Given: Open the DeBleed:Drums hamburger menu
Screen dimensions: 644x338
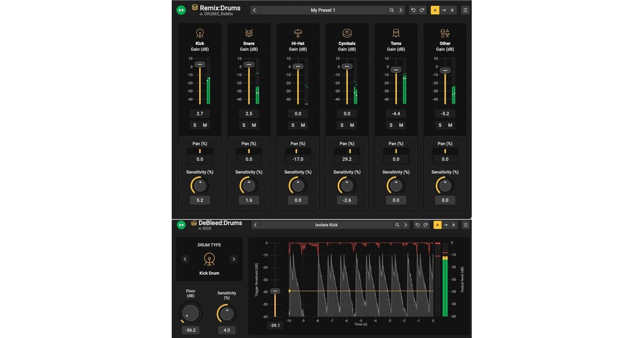Looking at the screenshot, I should pos(465,225).
